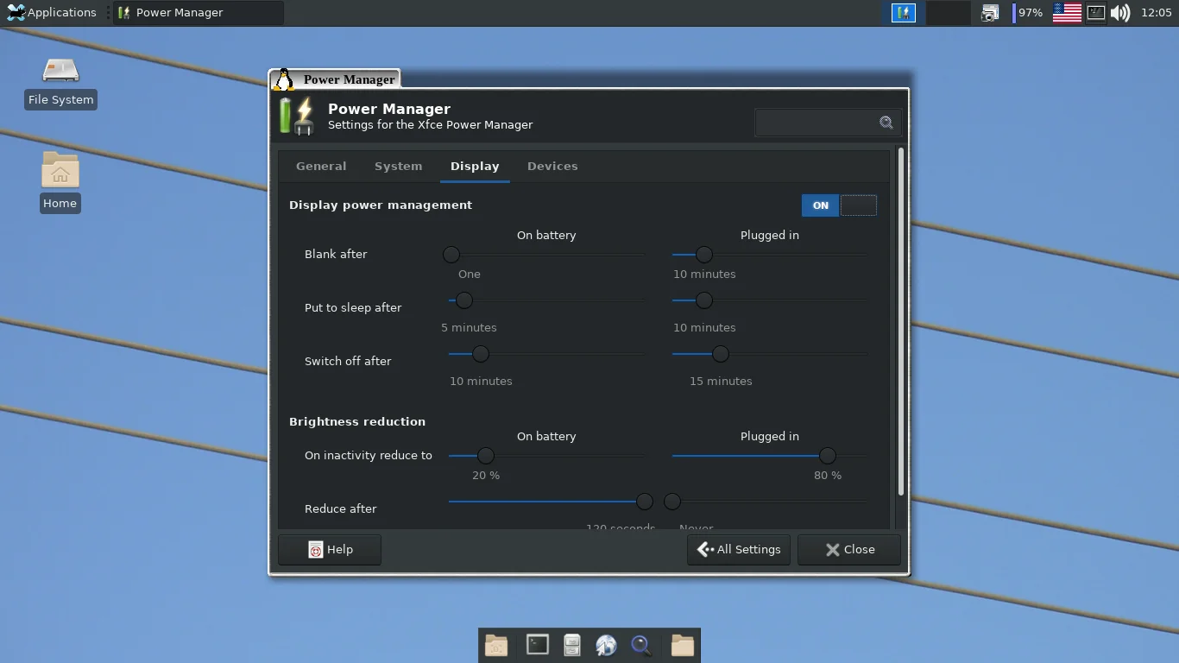Open the terminal emulator in the dock
The width and height of the screenshot is (1179, 663).
tap(537, 645)
